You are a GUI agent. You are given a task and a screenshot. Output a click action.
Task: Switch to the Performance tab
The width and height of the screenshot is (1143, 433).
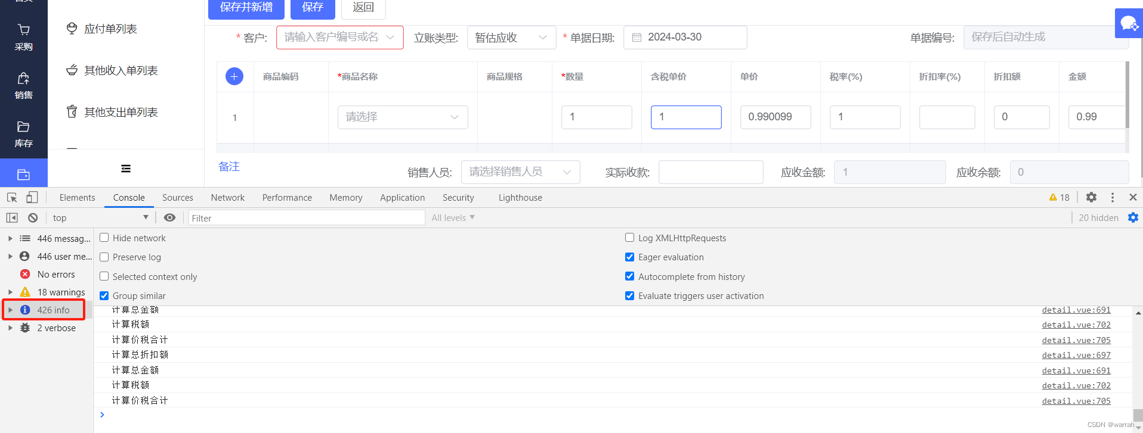287,197
